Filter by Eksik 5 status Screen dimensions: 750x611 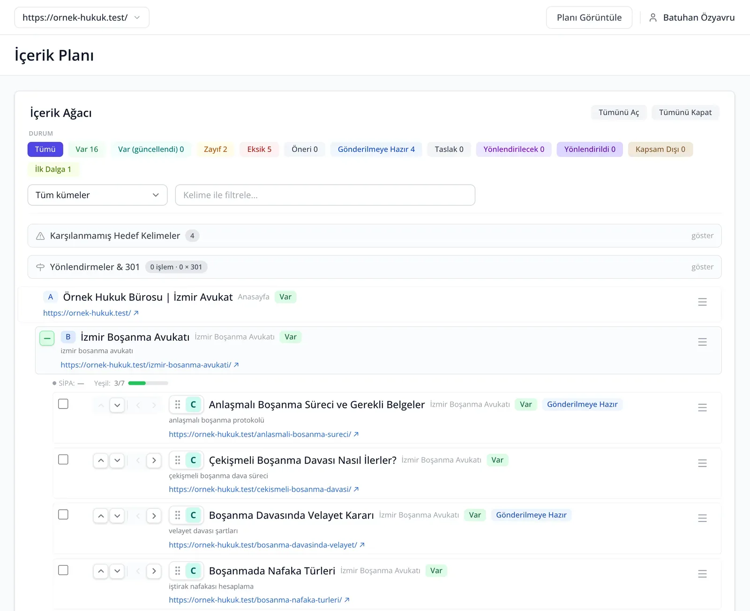pyautogui.click(x=259, y=149)
